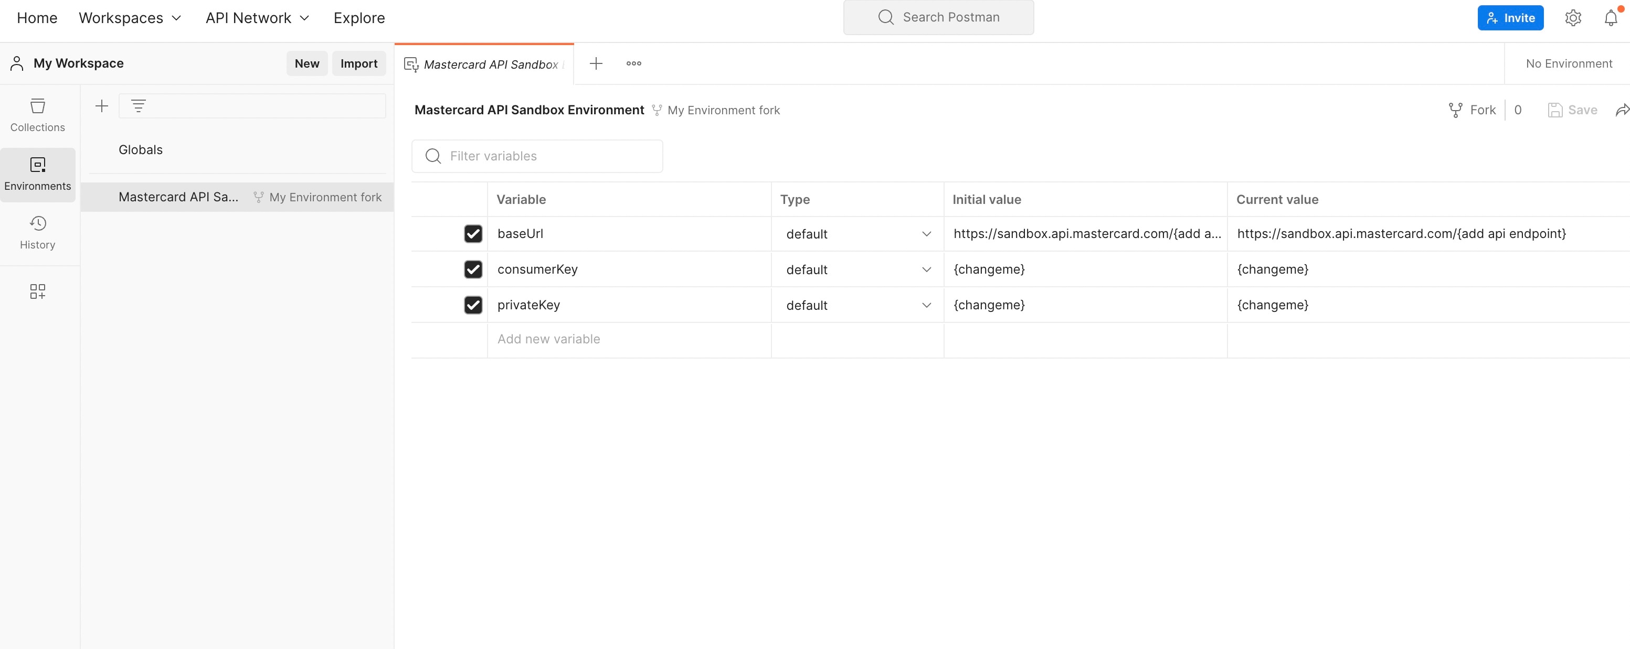Disable the privateKey variable checkbox
The width and height of the screenshot is (1630, 649).
click(x=473, y=305)
